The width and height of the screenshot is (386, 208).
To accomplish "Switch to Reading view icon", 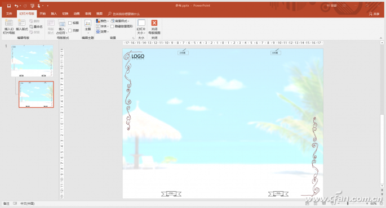I will pos(324,204).
